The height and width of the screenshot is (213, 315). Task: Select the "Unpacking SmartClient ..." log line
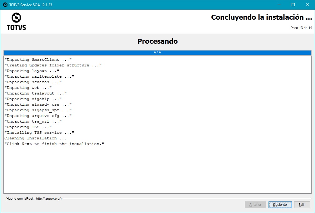coord(38,60)
